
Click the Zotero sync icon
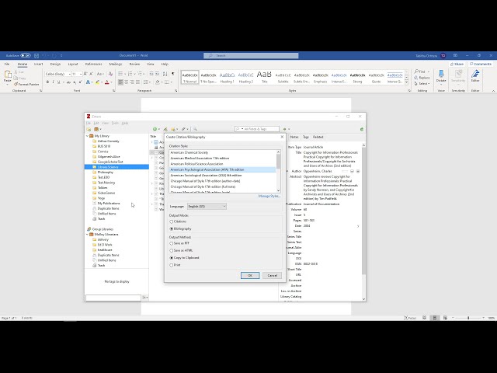362,130
